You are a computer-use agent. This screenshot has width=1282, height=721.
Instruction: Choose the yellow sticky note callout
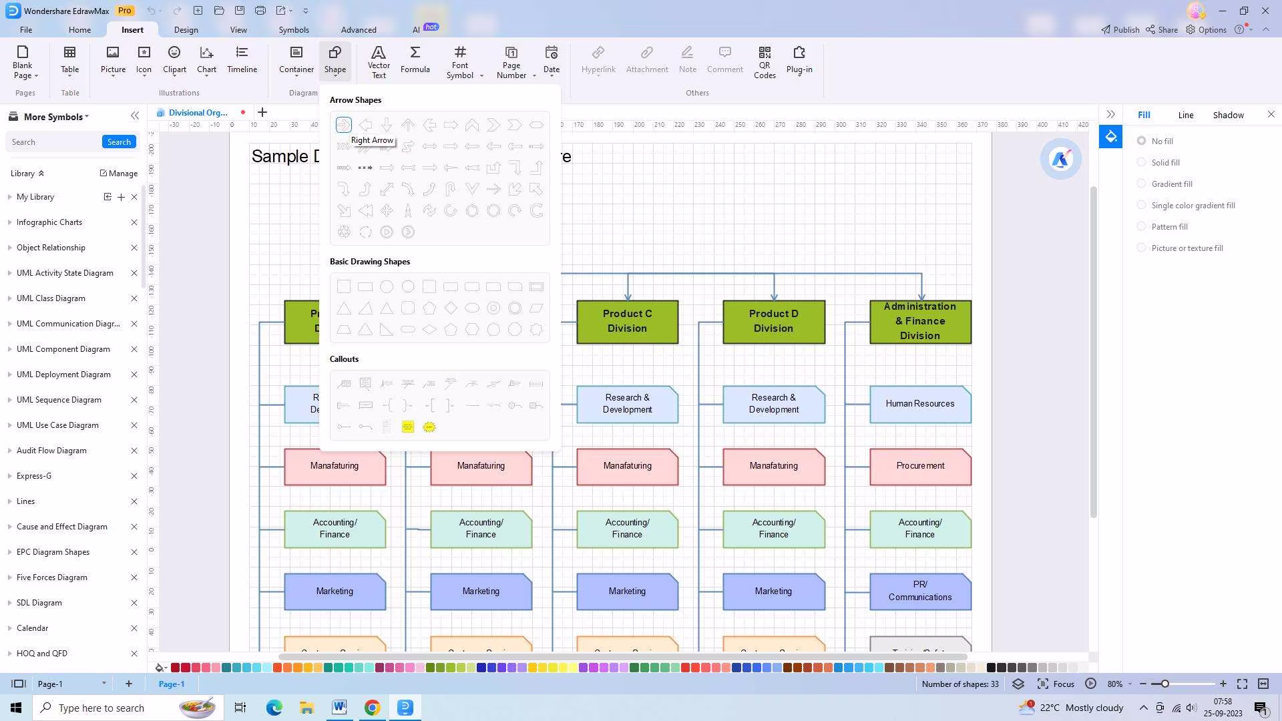[408, 427]
